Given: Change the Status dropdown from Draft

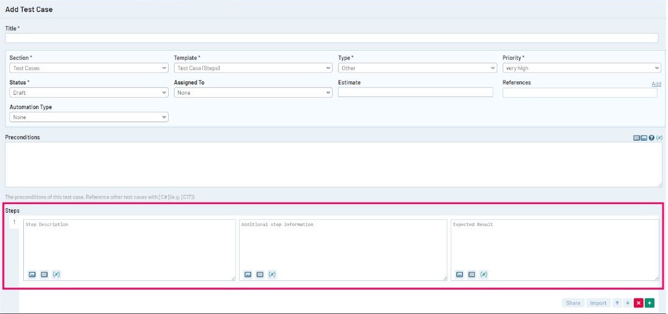Looking at the screenshot, I should coord(89,93).
